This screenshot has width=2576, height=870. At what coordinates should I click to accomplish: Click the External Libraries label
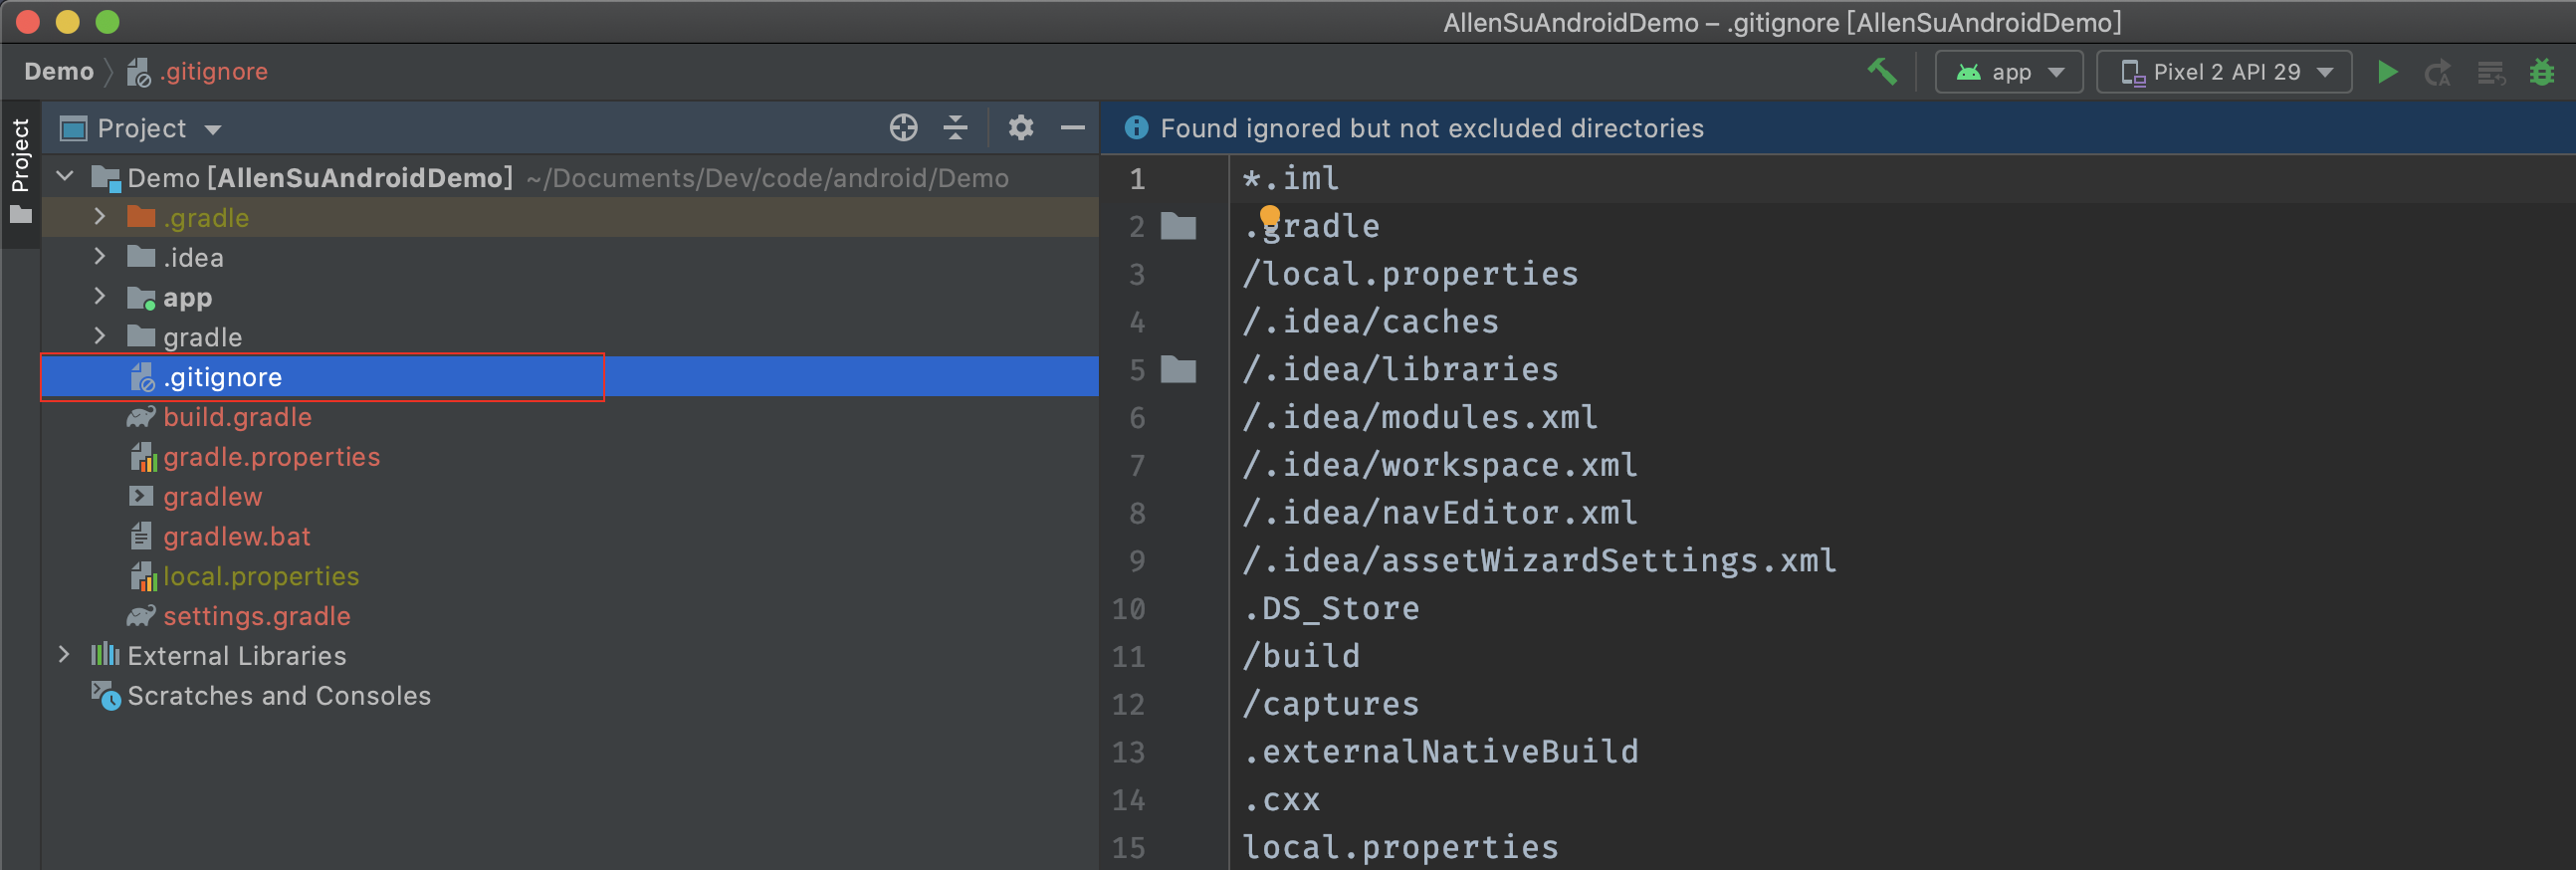tap(237, 656)
